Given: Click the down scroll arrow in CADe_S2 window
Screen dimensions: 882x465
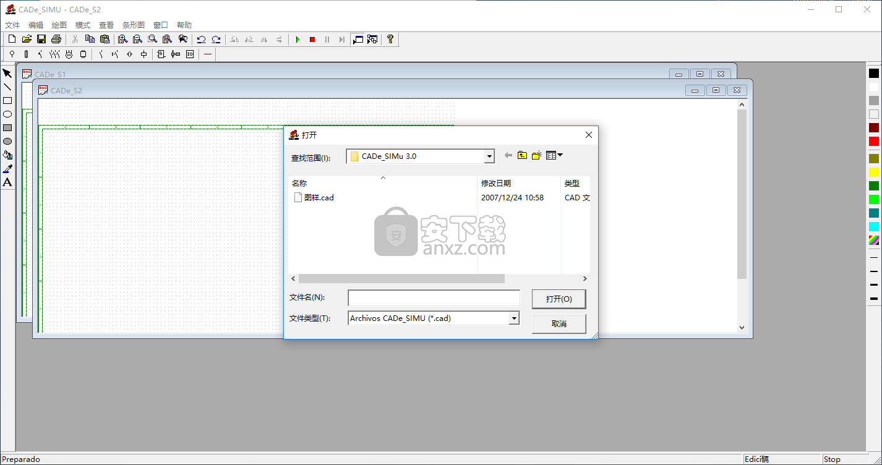Looking at the screenshot, I should pyautogui.click(x=742, y=328).
